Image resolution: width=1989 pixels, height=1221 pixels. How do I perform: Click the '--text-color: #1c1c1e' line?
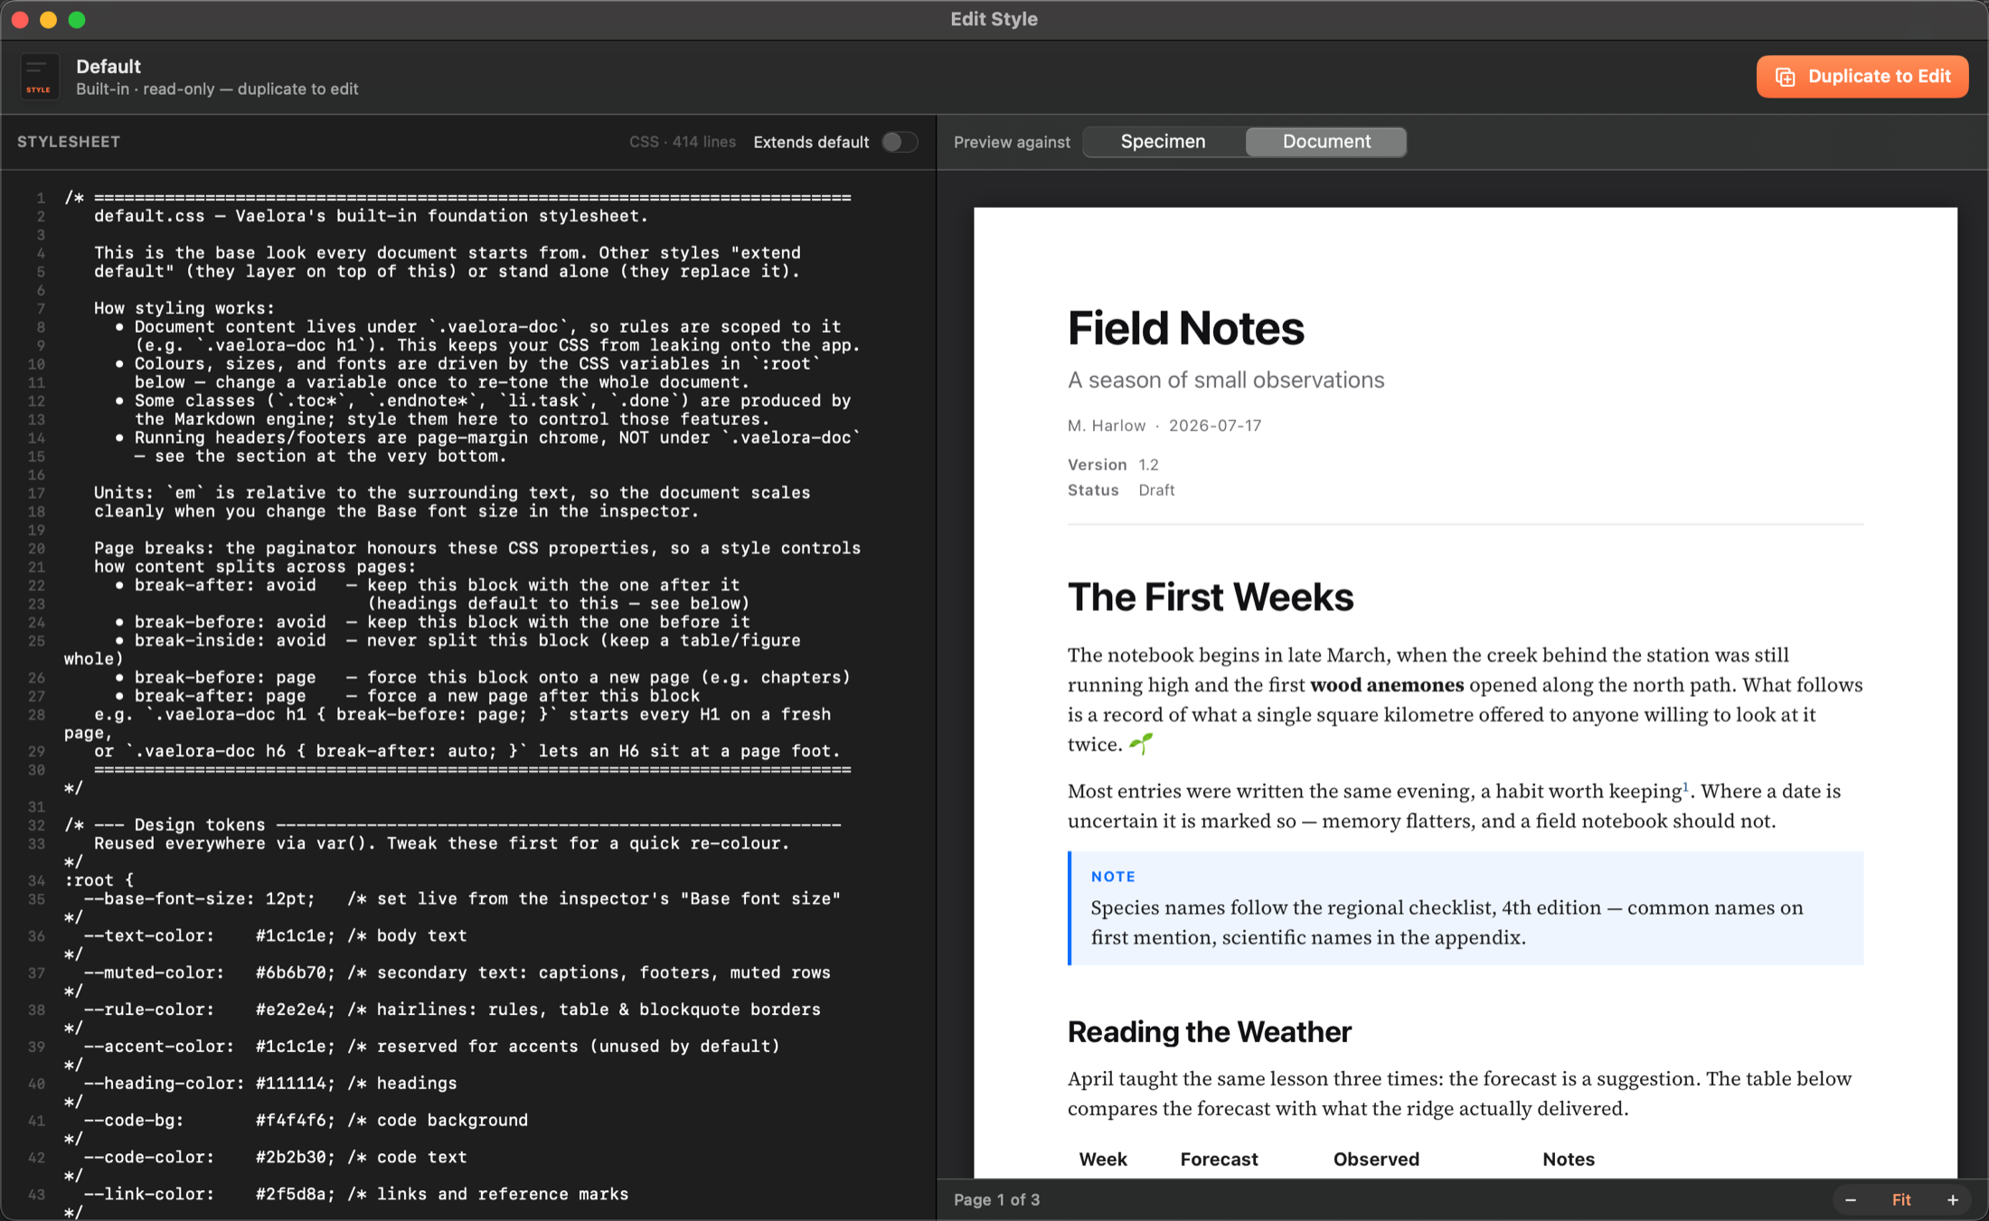276,936
